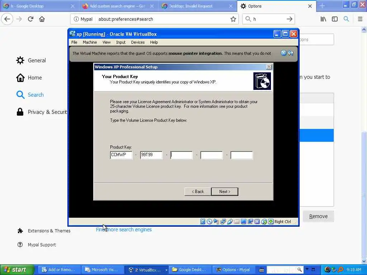The height and width of the screenshot is (275, 367).
Task: Click the fourth product key field
Action: coord(211,155)
